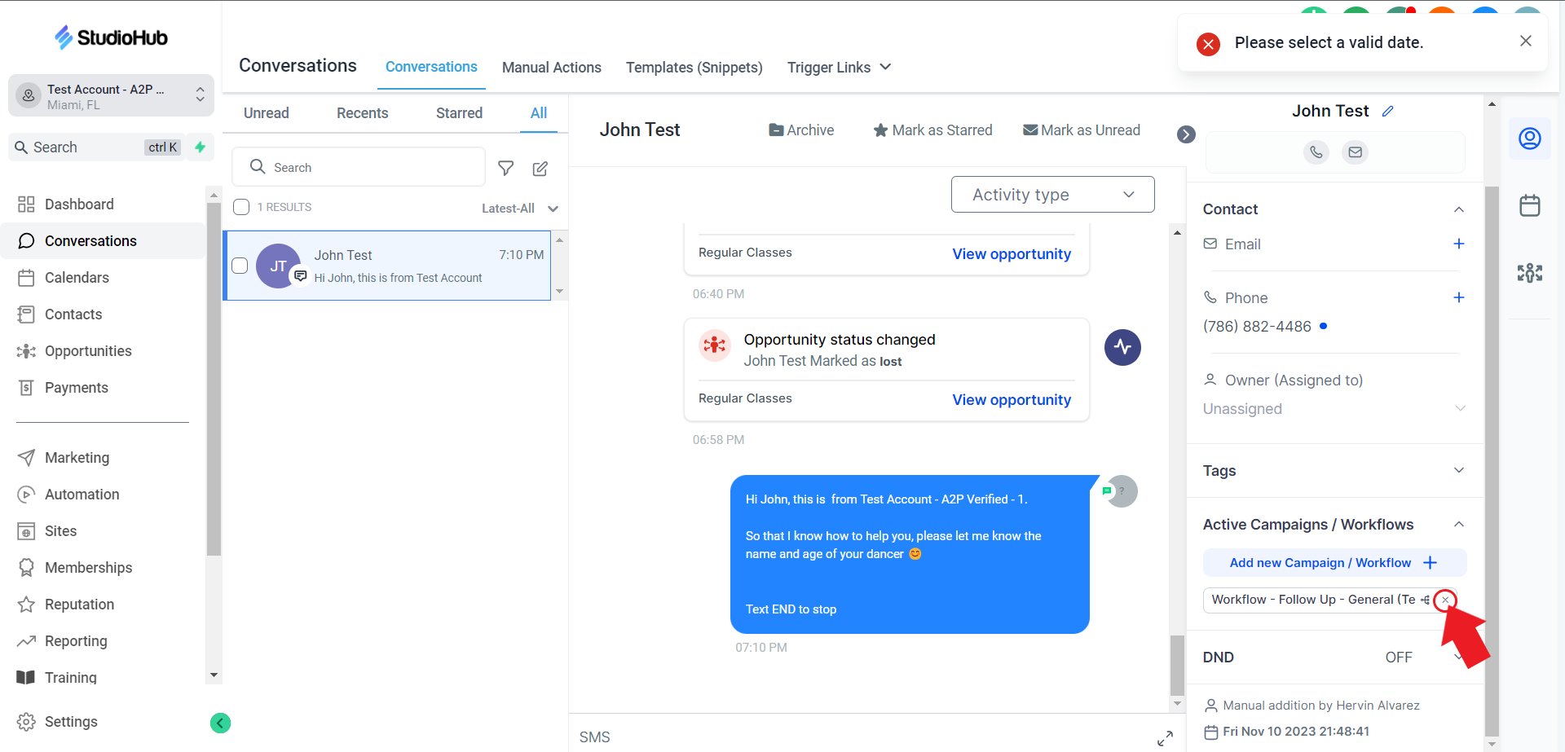The height and width of the screenshot is (752, 1565).
Task: Mark the conversation as Starred
Action: [x=932, y=130]
